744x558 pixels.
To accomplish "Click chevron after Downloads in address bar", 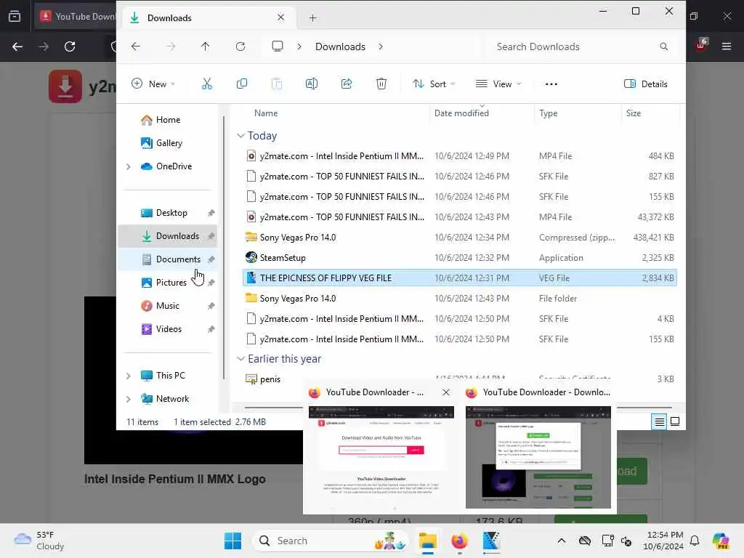I will [x=381, y=46].
